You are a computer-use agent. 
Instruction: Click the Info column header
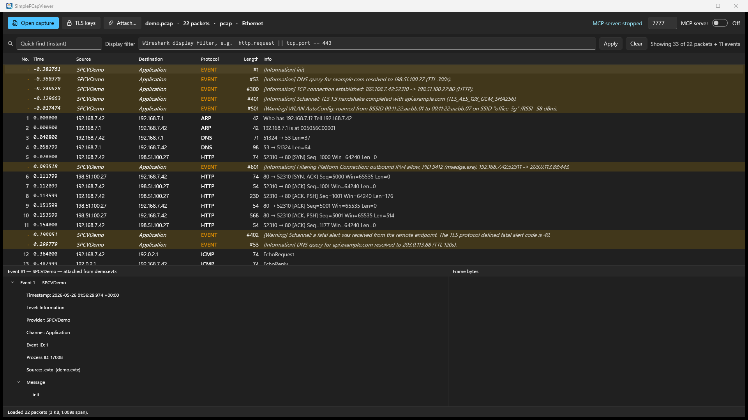coord(267,59)
